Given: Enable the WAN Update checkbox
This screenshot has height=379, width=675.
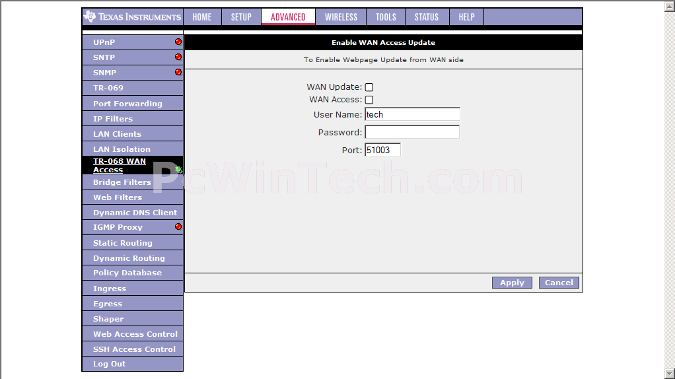Looking at the screenshot, I should 369,87.
